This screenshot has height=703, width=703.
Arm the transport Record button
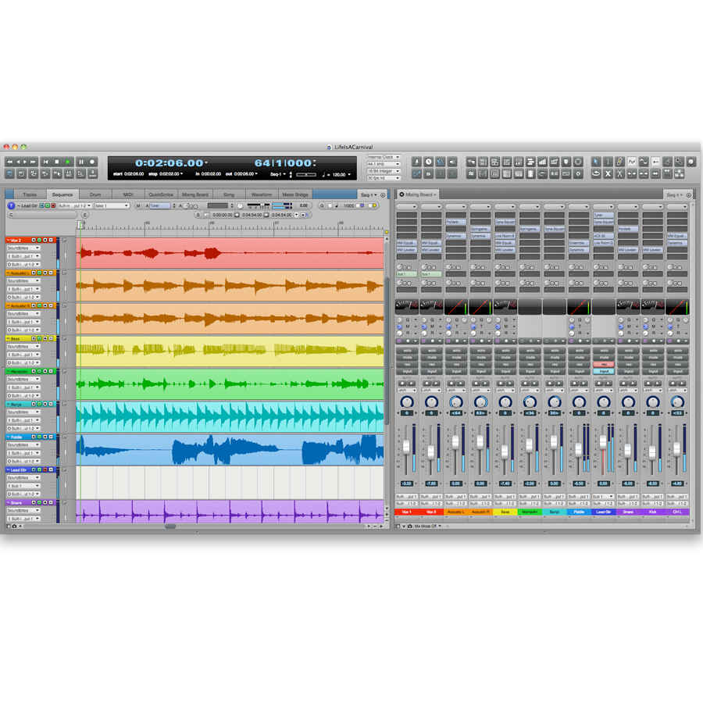point(92,162)
